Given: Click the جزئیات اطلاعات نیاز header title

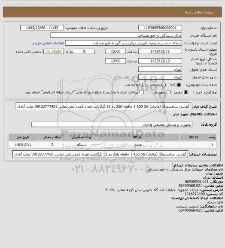Looking at the screenshot, I should tap(199, 12).
